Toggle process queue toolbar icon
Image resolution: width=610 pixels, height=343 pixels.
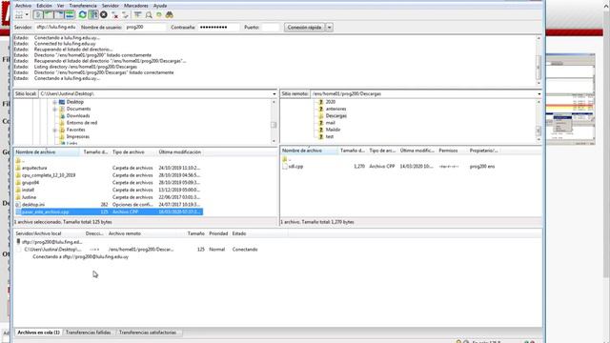(93, 15)
